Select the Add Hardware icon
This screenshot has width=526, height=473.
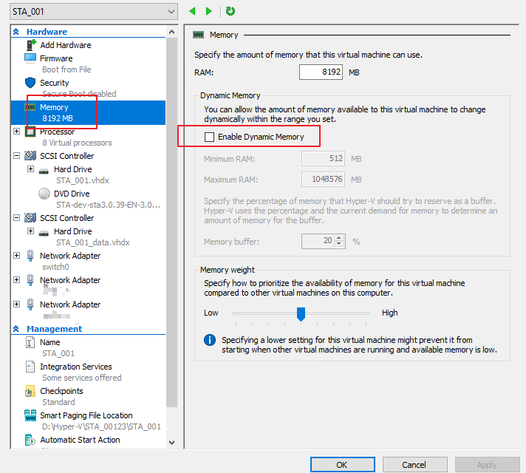[x=30, y=45]
